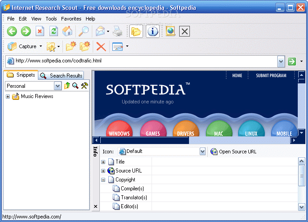This screenshot has height=222, width=308.
Task: Open the Tools menu
Action: (x=51, y=19)
